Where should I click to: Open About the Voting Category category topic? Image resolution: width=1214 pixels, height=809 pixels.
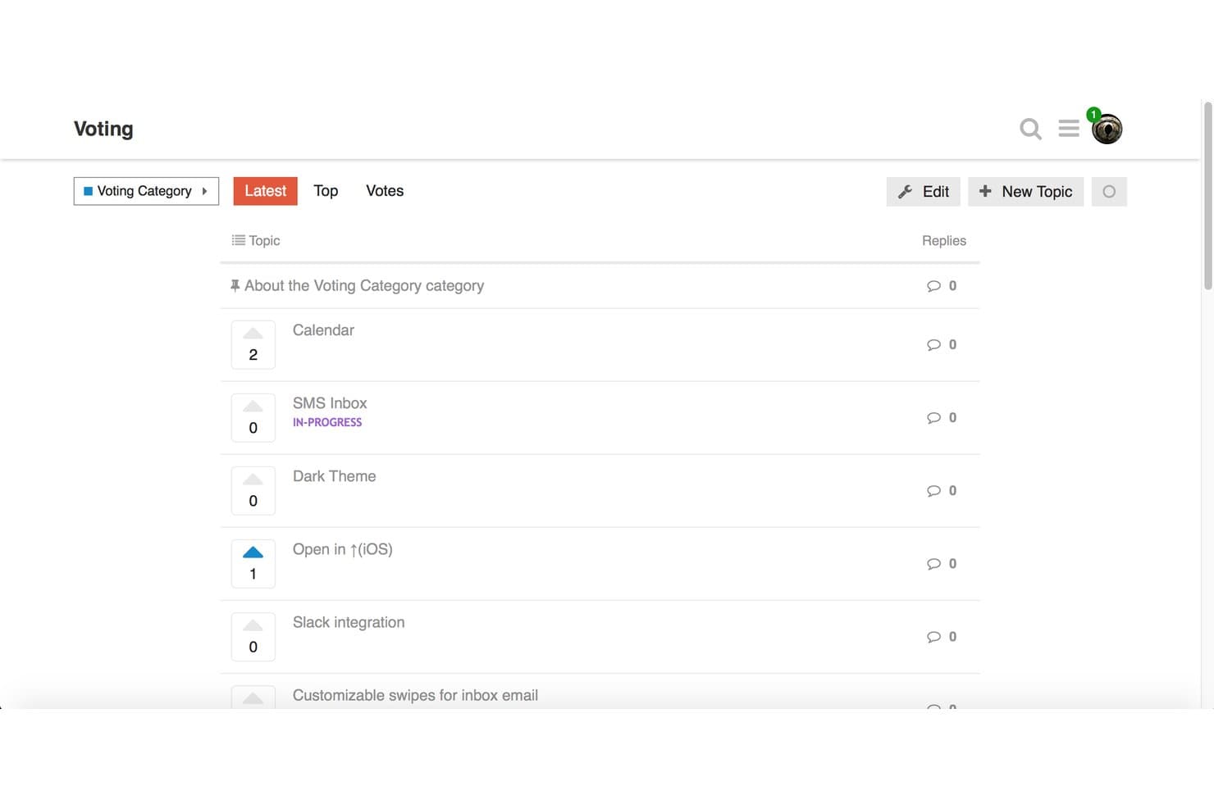(364, 286)
